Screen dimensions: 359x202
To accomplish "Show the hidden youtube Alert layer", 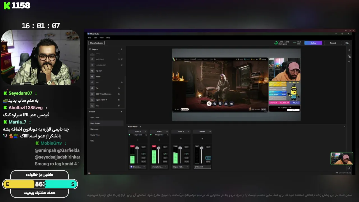I will point(121,65).
